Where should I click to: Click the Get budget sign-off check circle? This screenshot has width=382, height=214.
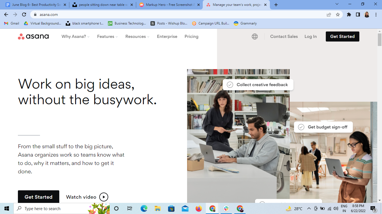pos(301,127)
